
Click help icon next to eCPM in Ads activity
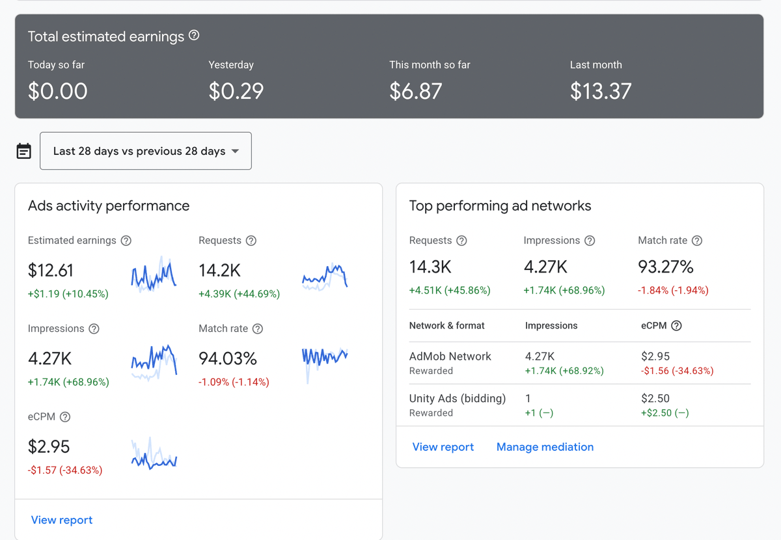(65, 417)
